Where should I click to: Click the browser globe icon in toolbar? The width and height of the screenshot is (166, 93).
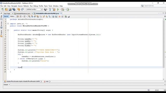point(45,9)
